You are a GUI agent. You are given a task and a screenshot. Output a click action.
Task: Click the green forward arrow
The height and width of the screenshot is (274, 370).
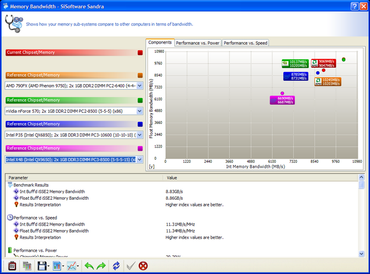point(101,266)
